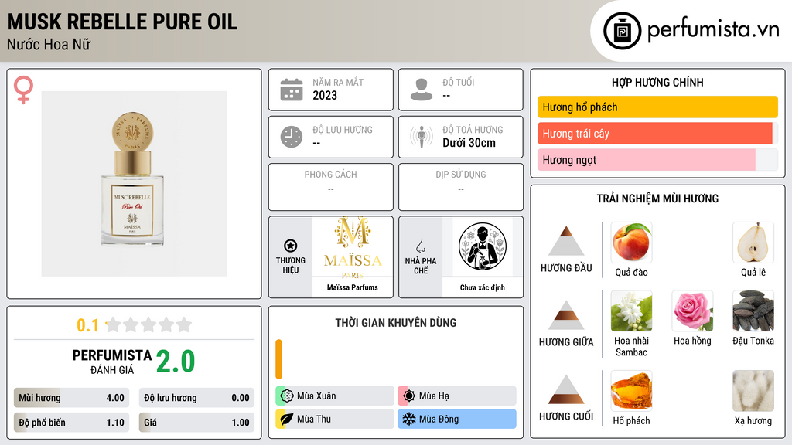Click the person silhouette icon for Độ tuổi
This screenshot has width=792, height=445.
[422, 90]
